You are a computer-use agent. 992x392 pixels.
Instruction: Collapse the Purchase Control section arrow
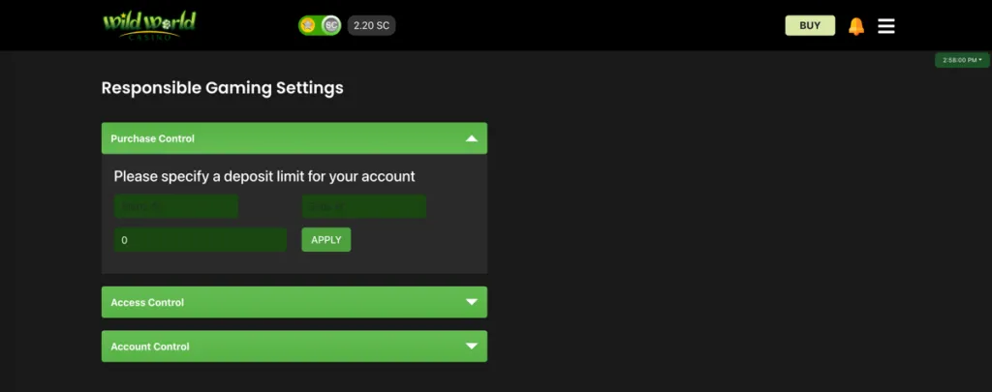pos(472,138)
